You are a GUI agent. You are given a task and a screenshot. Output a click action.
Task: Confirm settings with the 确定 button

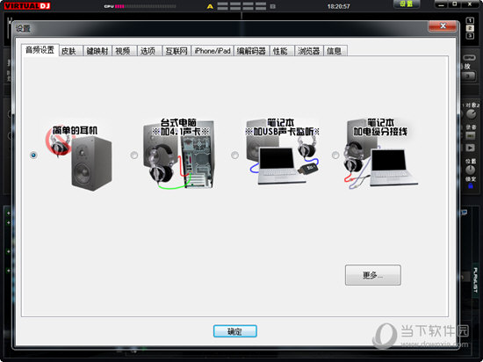[x=235, y=331]
